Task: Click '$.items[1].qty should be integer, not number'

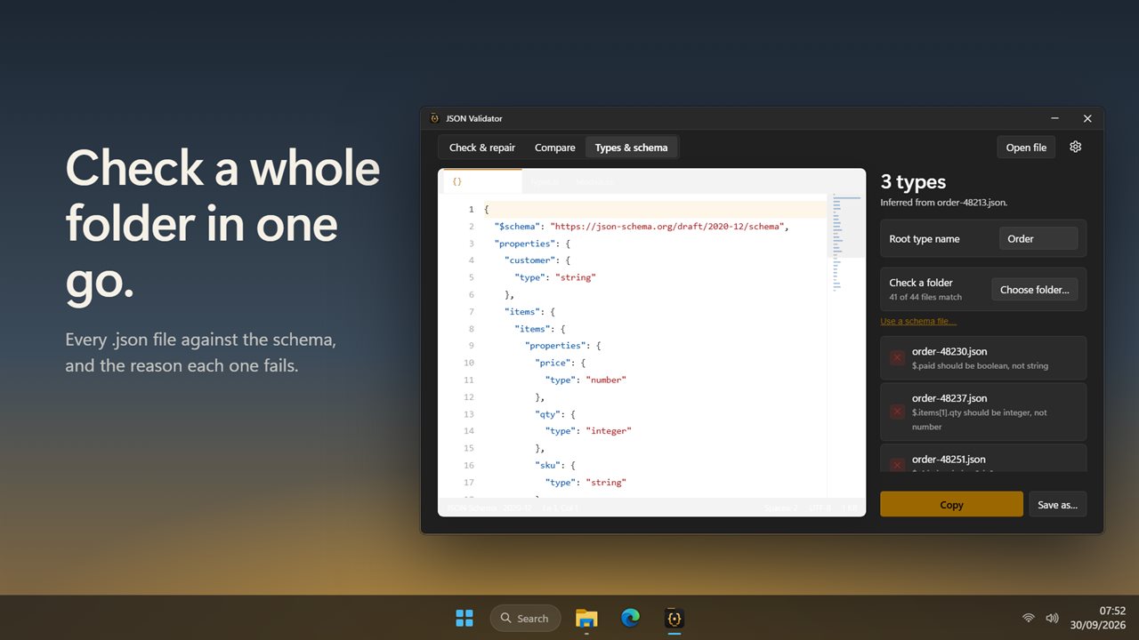Action: point(980,420)
